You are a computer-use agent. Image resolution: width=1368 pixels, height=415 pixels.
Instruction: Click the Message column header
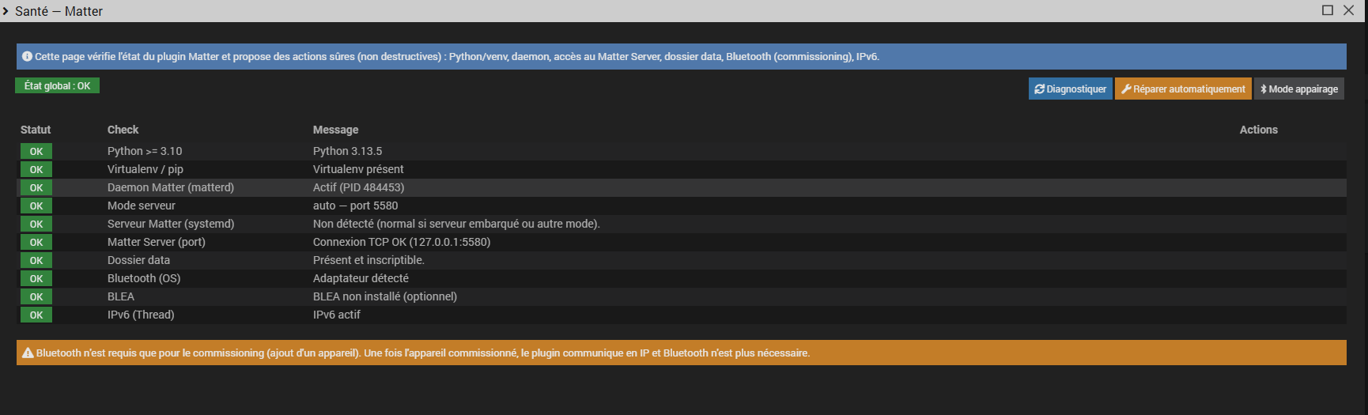[x=335, y=130]
